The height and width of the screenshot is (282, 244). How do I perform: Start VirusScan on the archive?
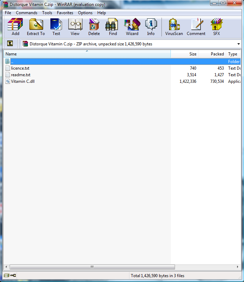[x=174, y=27]
